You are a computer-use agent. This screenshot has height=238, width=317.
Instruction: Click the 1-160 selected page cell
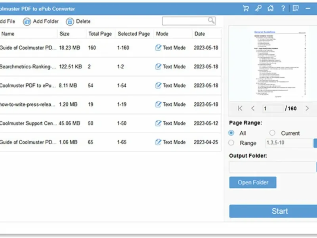(123, 48)
